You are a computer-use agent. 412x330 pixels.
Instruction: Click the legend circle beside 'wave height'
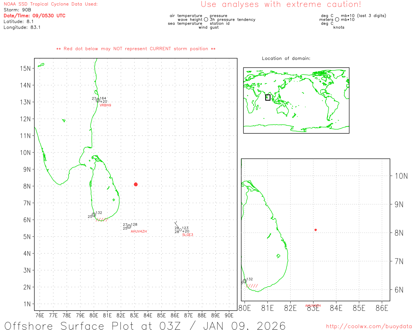pos(206,20)
